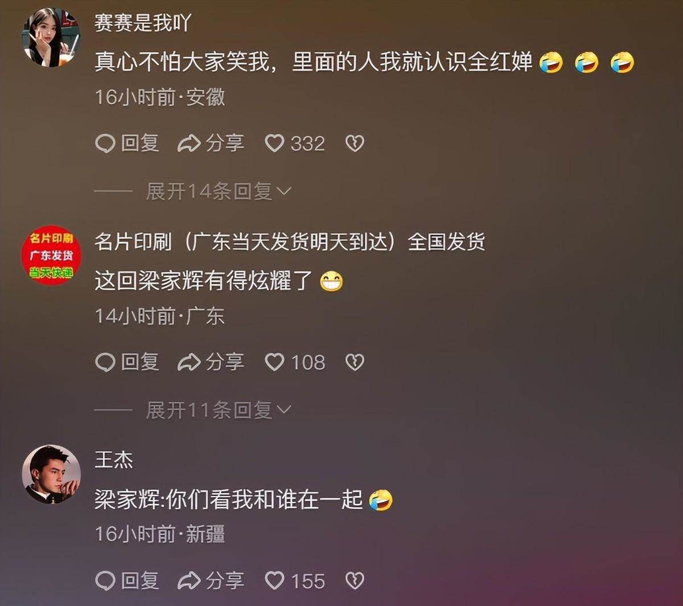Screen dimensions: 683x606
Task: Reply to 赛赛是我吖's comment
Action: pos(127,143)
